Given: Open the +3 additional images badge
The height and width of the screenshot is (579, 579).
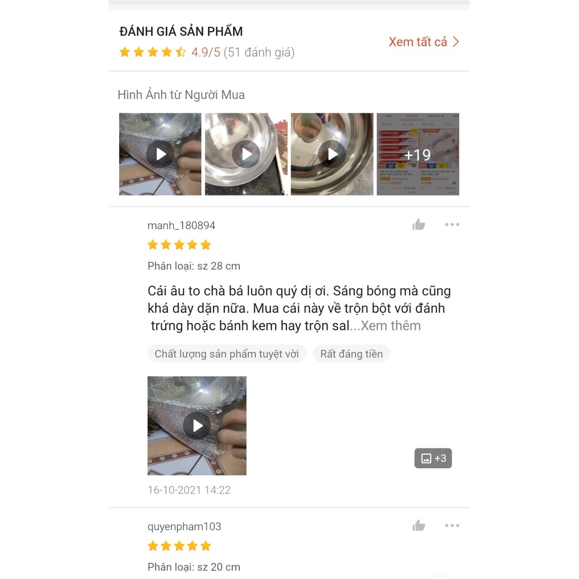Looking at the screenshot, I should [x=433, y=458].
